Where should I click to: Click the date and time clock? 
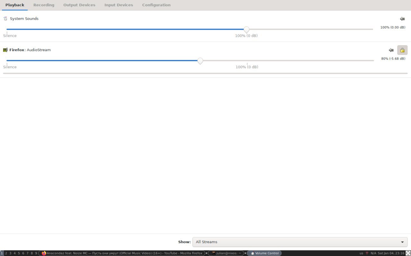(391, 253)
